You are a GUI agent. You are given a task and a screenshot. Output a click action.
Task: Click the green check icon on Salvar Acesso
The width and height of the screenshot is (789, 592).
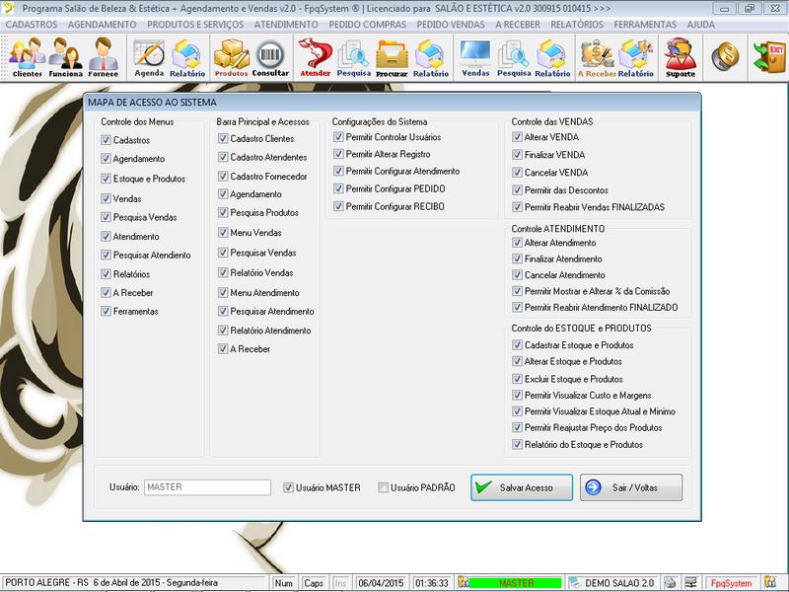[483, 486]
